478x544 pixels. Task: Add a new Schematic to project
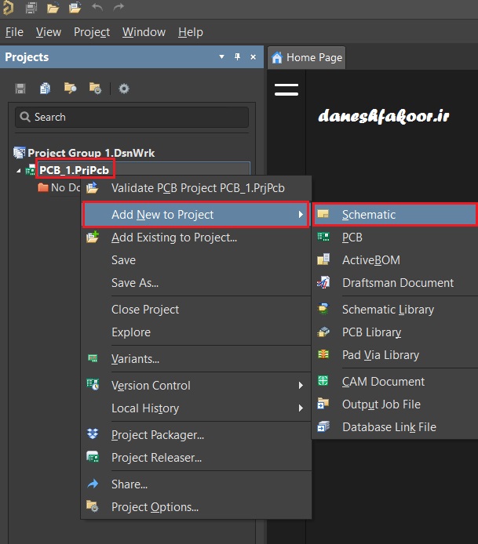point(396,215)
